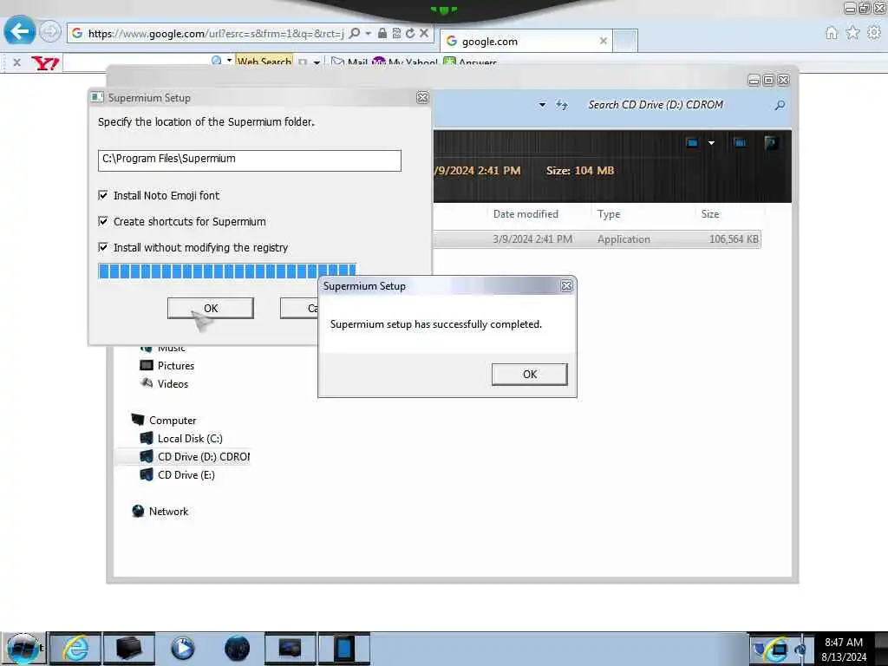Screen dimensions: 888x666
Task: Click the Explorer help icon
Action: [x=770, y=143]
